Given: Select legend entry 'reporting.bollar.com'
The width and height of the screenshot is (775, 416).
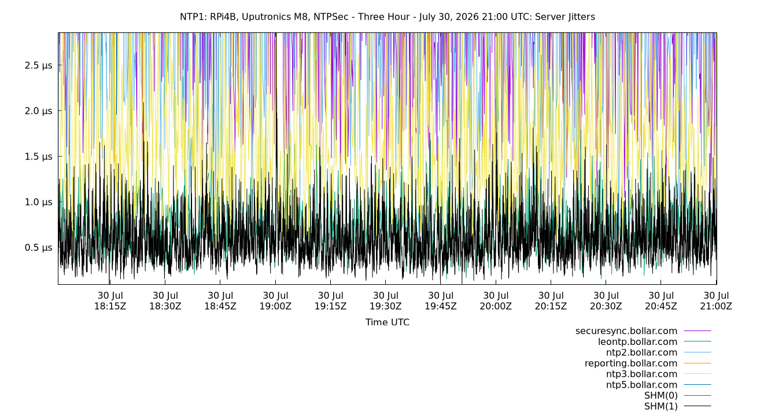Looking at the screenshot, I should coord(631,363).
